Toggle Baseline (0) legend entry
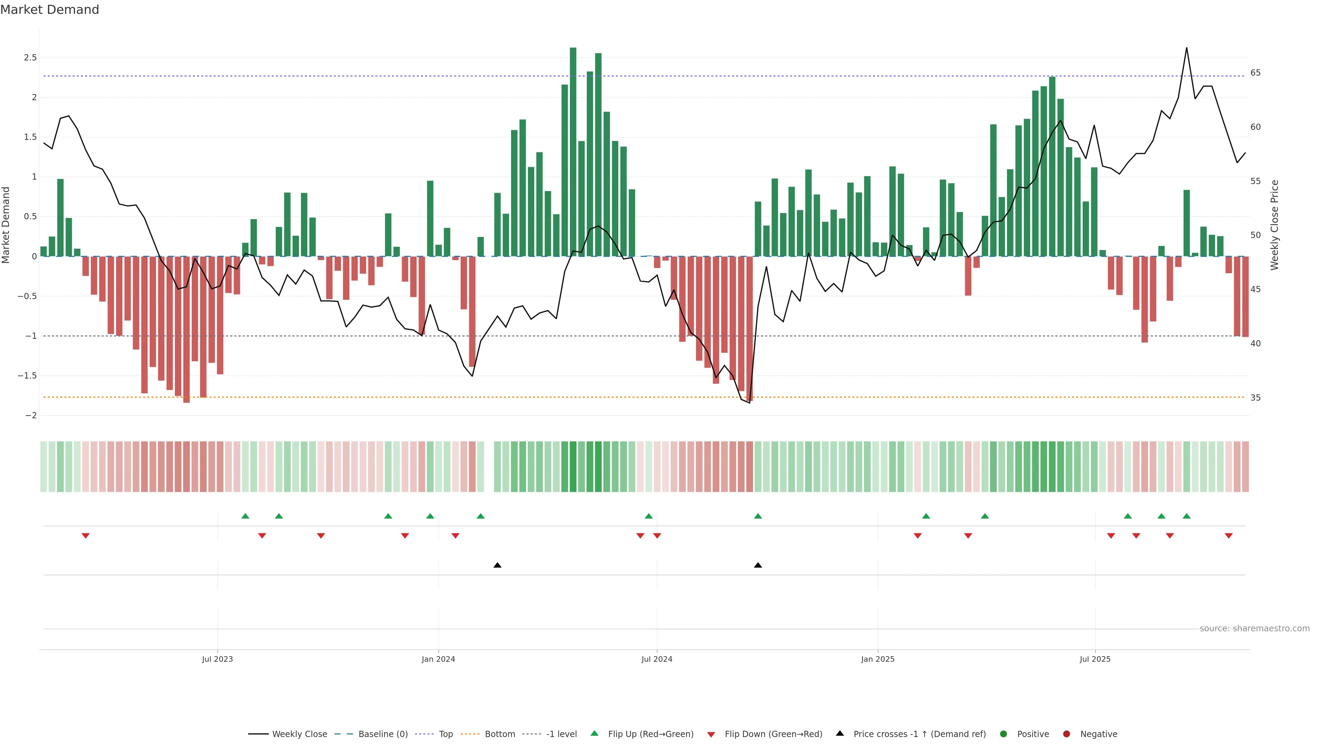 (x=383, y=734)
